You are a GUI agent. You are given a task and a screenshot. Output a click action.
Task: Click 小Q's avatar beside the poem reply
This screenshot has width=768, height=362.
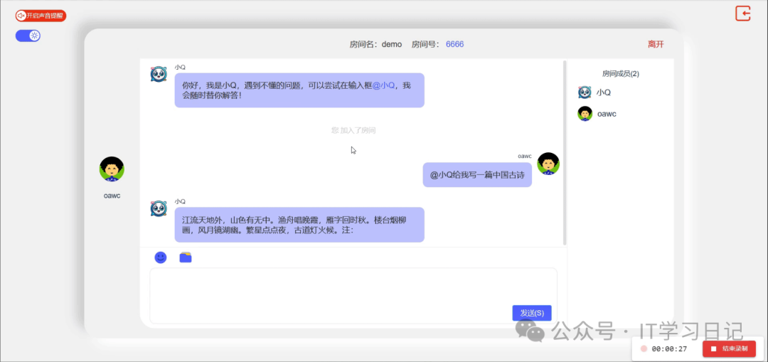(159, 208)
